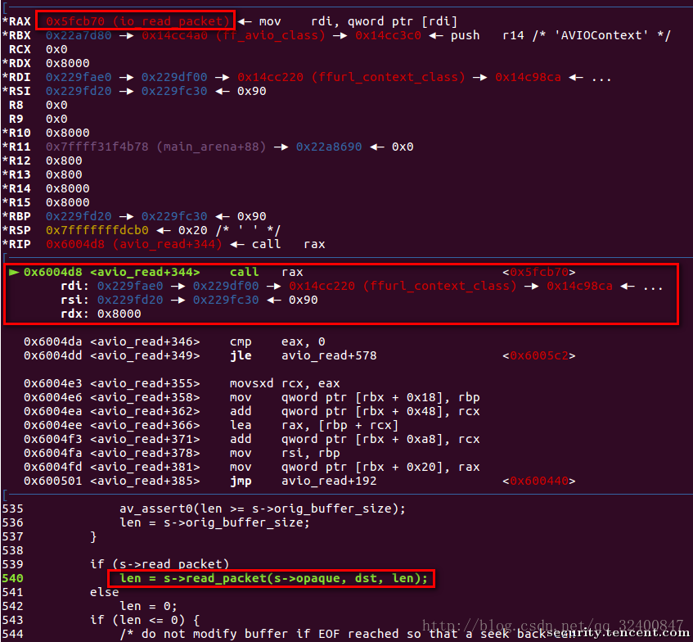
Task: Click source line 541 'else'
Action: coord(104,592)
